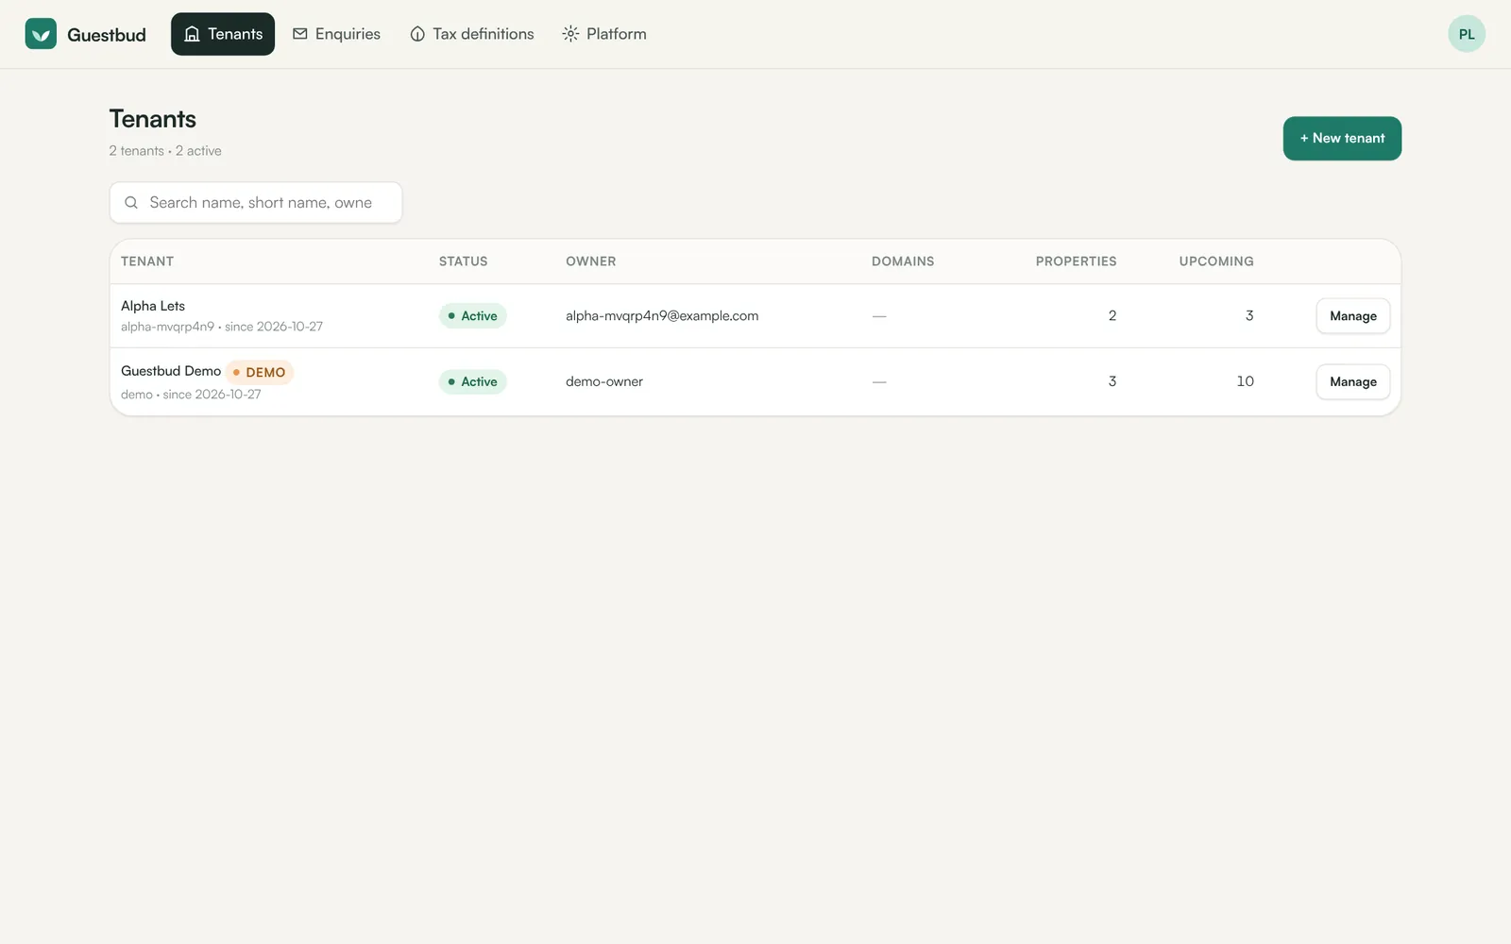Switch to Tax definitions tab

click(472, 34)
